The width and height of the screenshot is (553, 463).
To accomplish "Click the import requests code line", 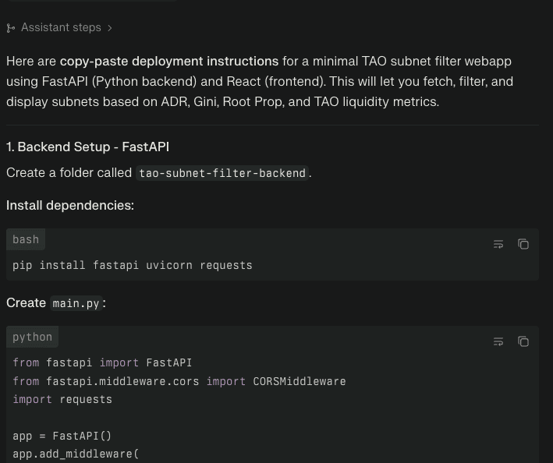I will point(62,399).
